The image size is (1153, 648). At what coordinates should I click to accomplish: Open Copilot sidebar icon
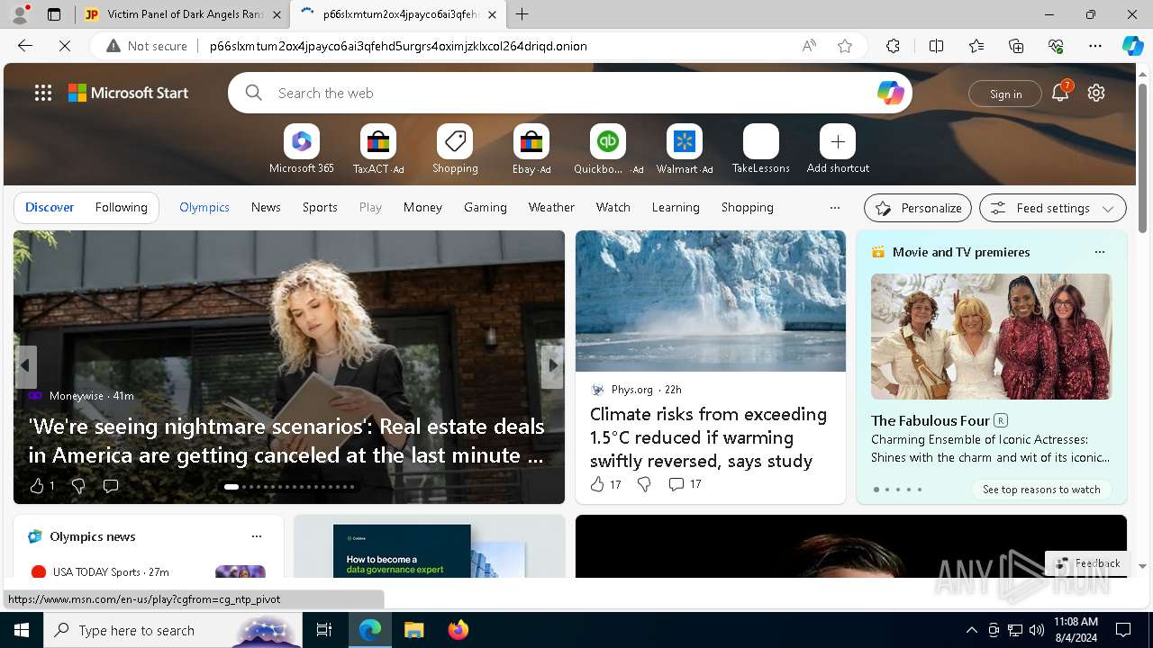point(1132,46)
